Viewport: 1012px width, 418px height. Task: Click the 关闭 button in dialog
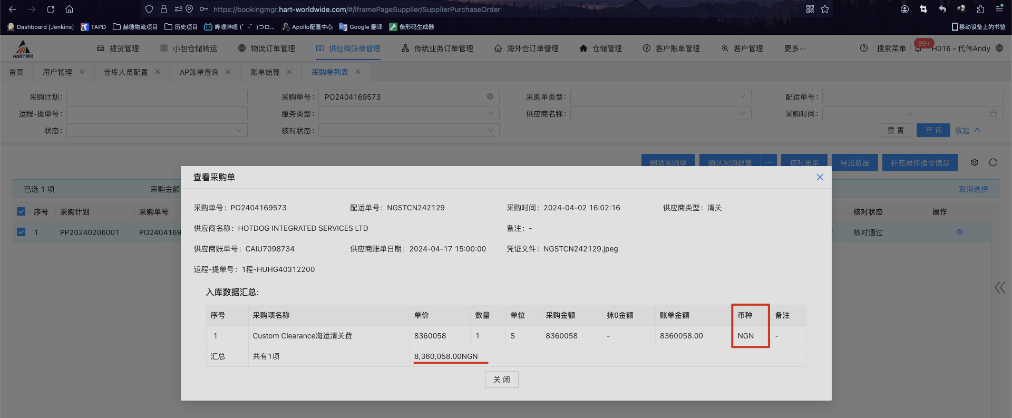(501, 380)
